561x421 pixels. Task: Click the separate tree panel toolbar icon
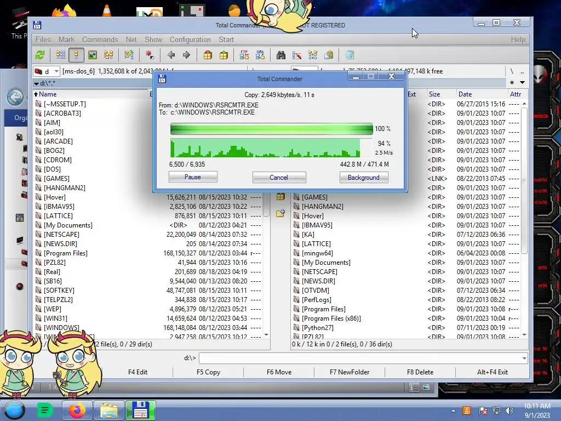coord(129,55)
